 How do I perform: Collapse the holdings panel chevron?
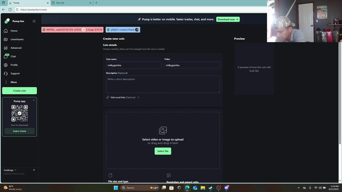point(34,170)
